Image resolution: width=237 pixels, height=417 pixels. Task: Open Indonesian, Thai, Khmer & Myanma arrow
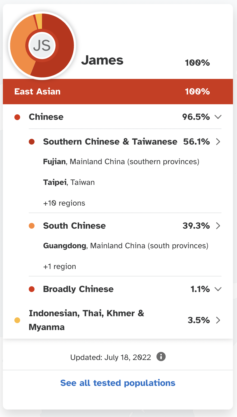[x=218, y=320]
